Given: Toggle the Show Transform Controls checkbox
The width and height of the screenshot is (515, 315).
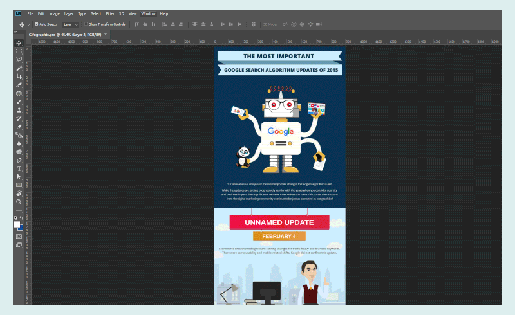Looking at the screenshot, I should tap(84, 24).
